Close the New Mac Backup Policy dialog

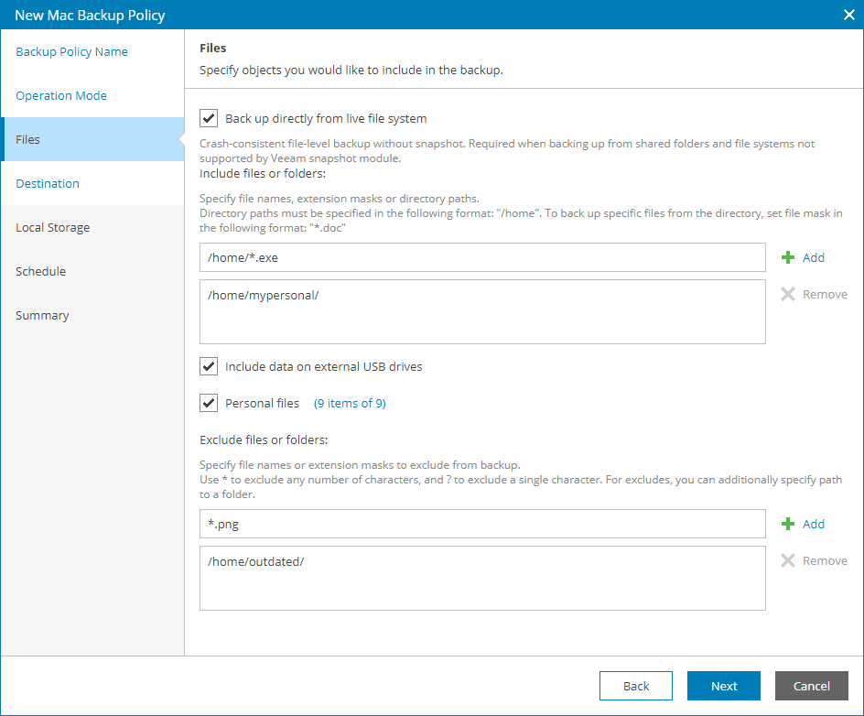pos(848,15)
